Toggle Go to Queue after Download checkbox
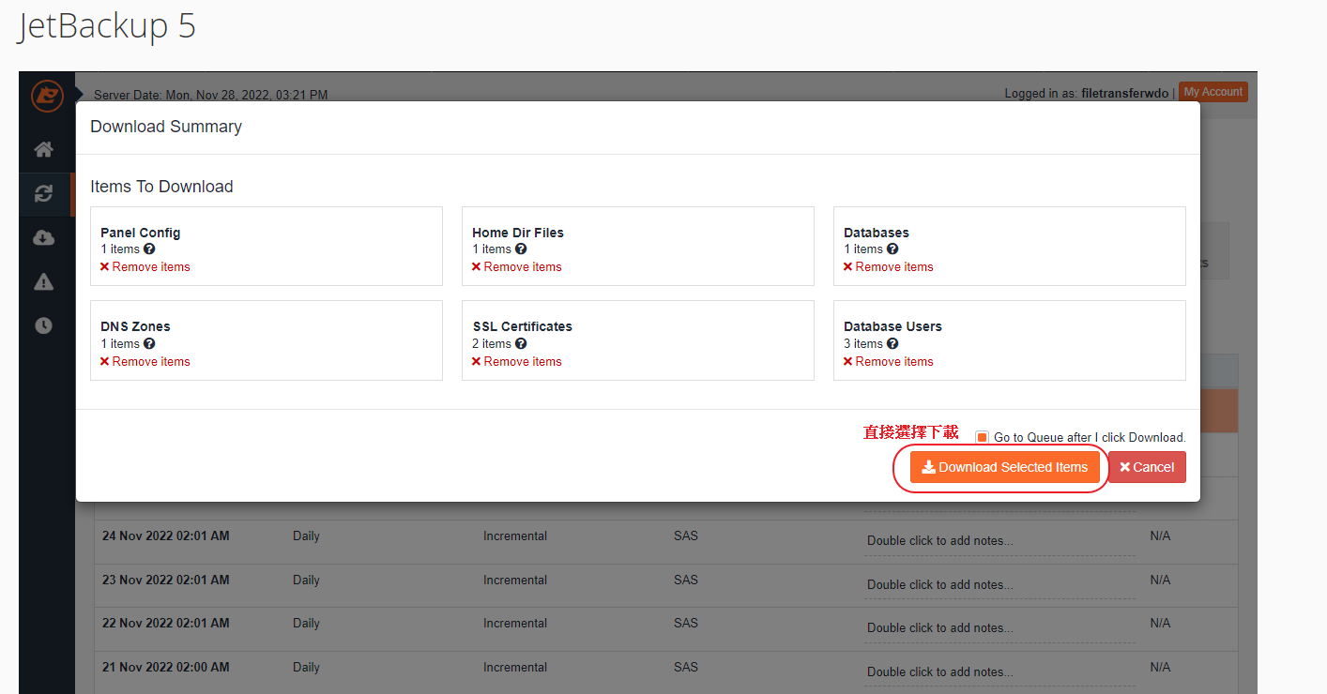This screenshot has height=694, width=1327. (982, 438)
